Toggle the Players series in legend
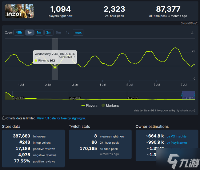Viewport: 200px width, 170px height. pyautogui.click(x=89, y=106)
